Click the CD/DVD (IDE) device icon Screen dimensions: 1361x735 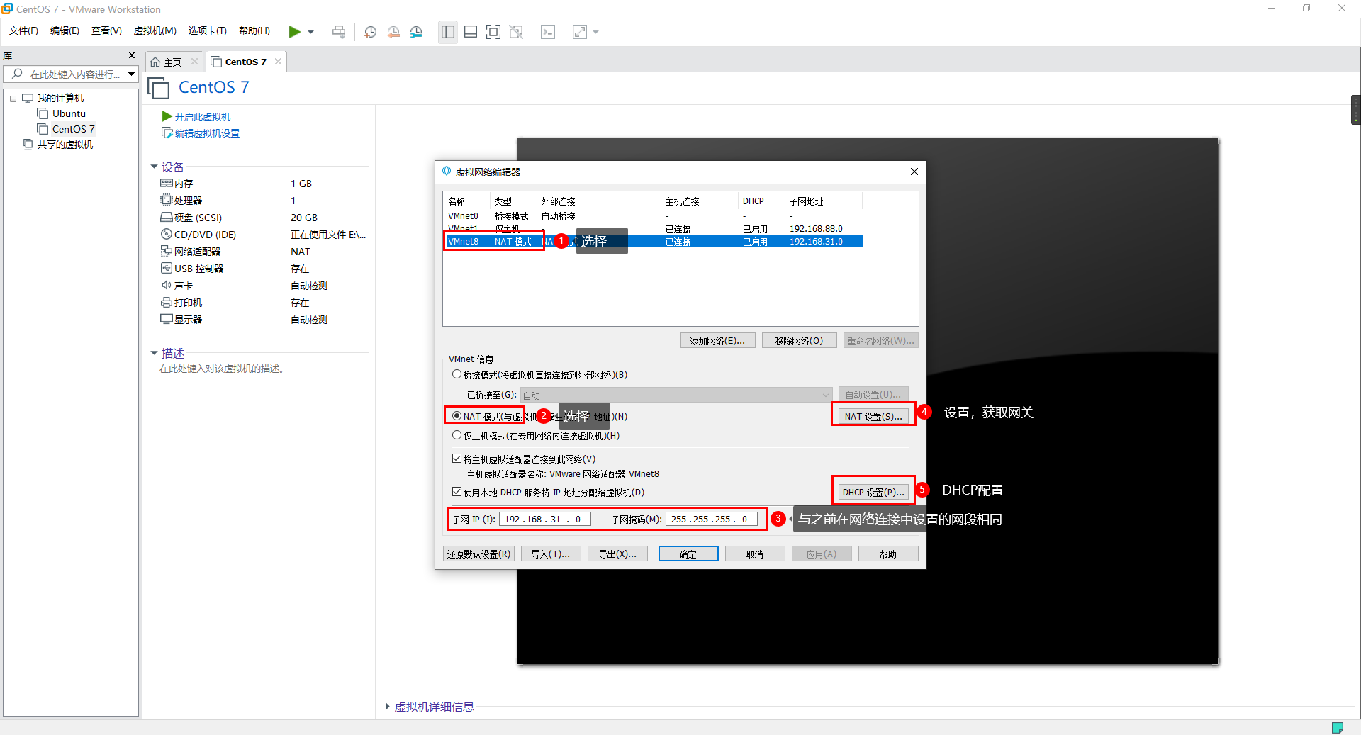(x=167, y=235)
